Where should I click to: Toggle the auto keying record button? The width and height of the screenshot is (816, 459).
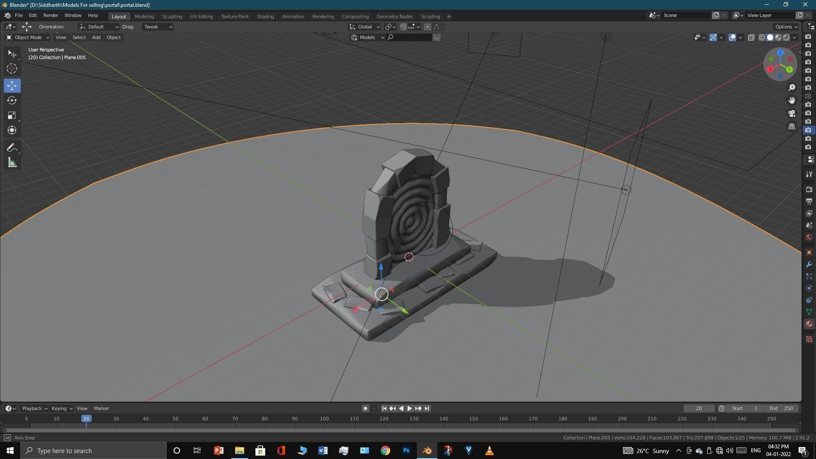(x=365, y=408)
